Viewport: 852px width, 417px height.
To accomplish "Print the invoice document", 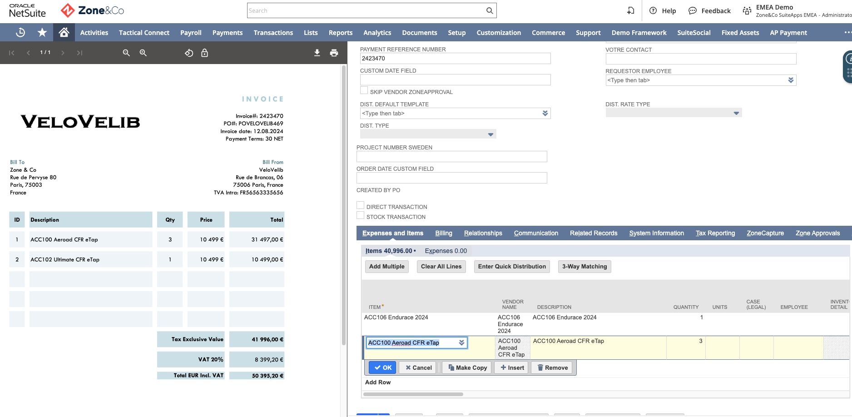I will pos(334,53).
